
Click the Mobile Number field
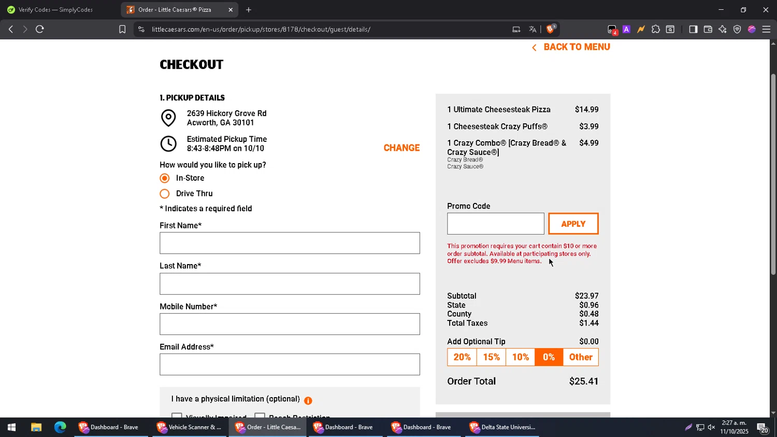pyautogui.click(x=290, y=324)
